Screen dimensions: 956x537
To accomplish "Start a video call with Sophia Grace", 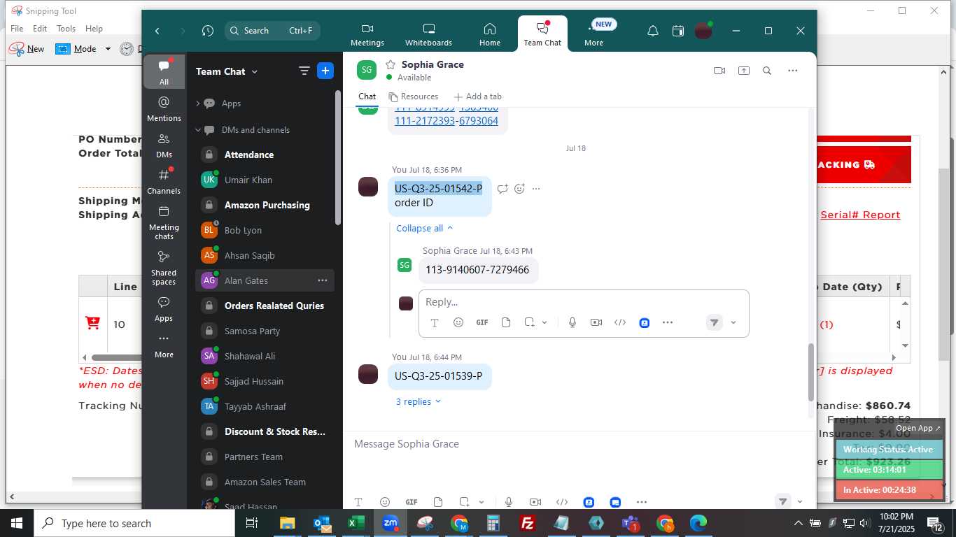I will (x=719, y=71).
